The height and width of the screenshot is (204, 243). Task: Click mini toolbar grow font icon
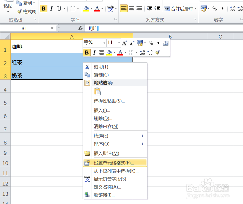(124, 43)
